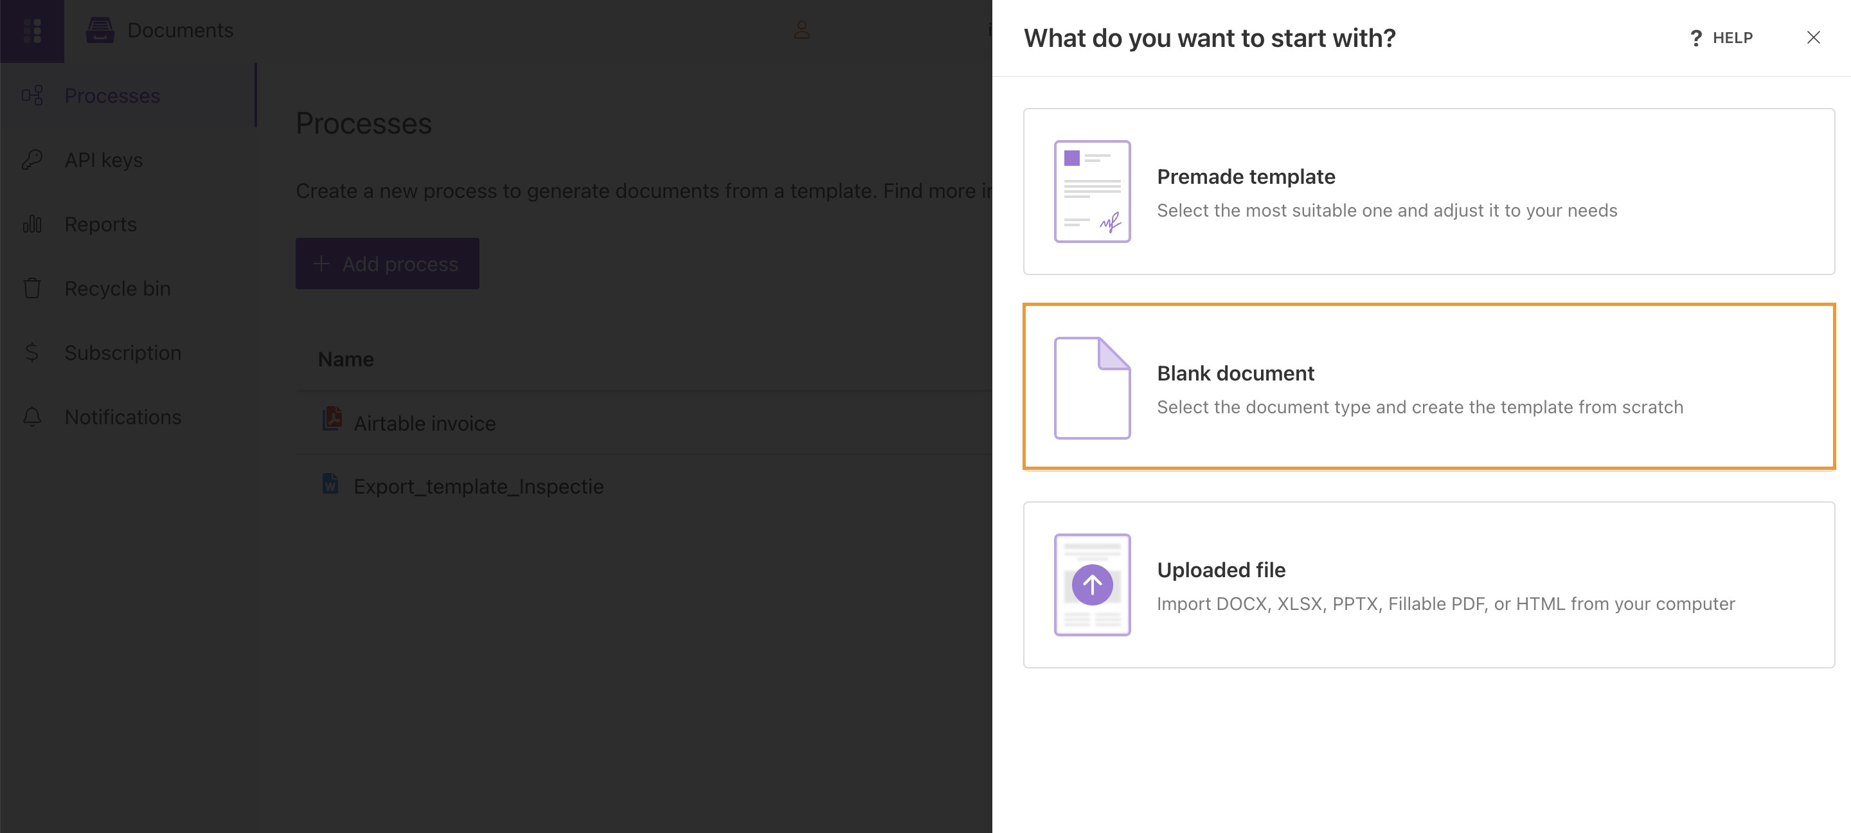Open API keys using its key icon
This screenshot has width=1851, height=833.
pyautogui.click(x=32, y=159)
